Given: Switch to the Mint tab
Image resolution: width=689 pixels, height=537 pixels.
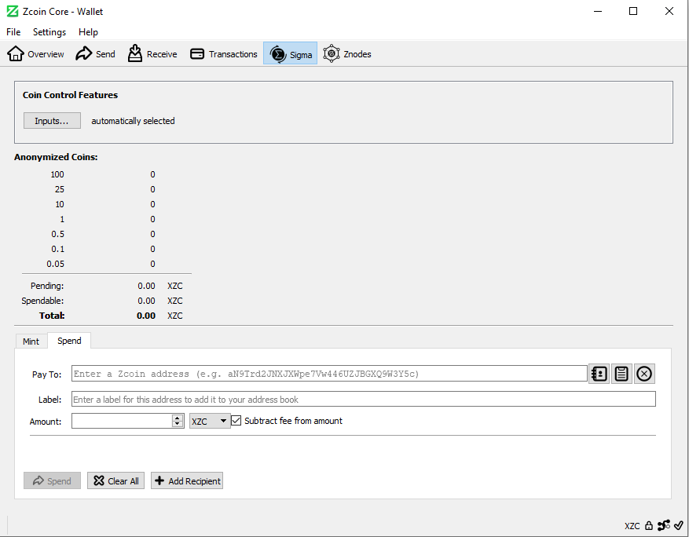Looking at the screenshot, I should [x=31, y=342].
